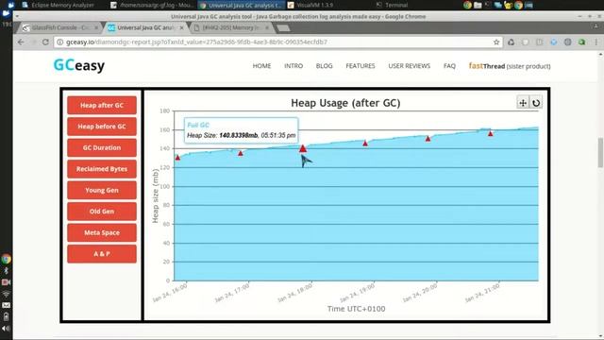Open the battery status indicator
This screenshot has width=604, height=340.
[6, 317]
